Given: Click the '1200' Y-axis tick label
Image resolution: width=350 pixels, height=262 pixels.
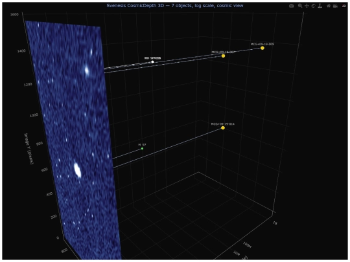Looking at the screenshot, I should point(28,85).
